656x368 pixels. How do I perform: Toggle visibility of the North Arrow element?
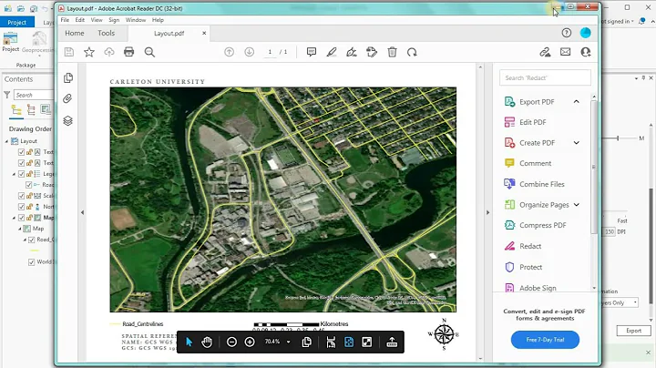21,207
